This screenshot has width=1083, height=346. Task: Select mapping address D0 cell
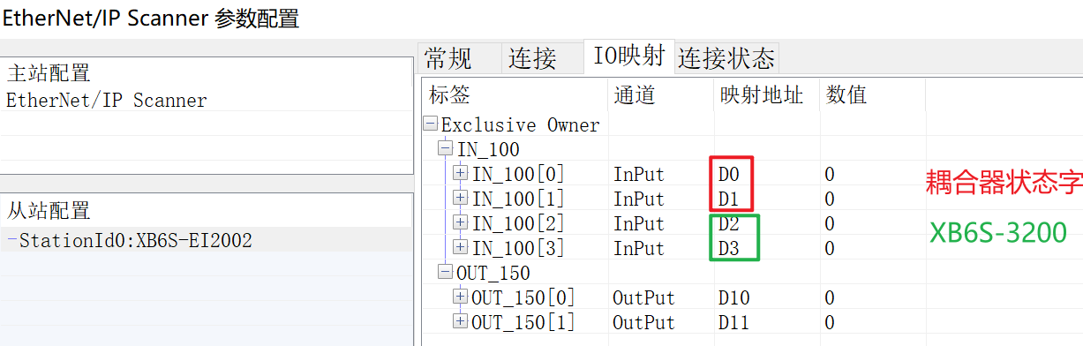tap(728, 175)
